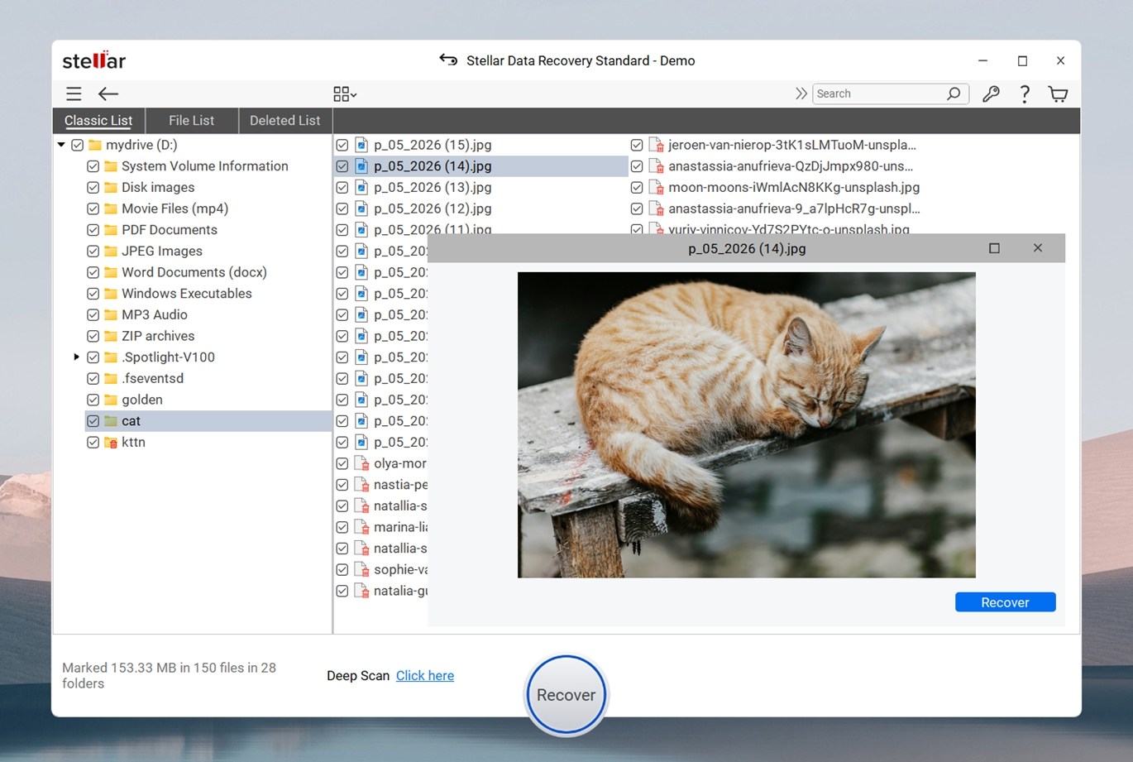Click the double-chevron icon near the search bar
The width and height of the screenshot is (1133, 762).
(800, 93)
